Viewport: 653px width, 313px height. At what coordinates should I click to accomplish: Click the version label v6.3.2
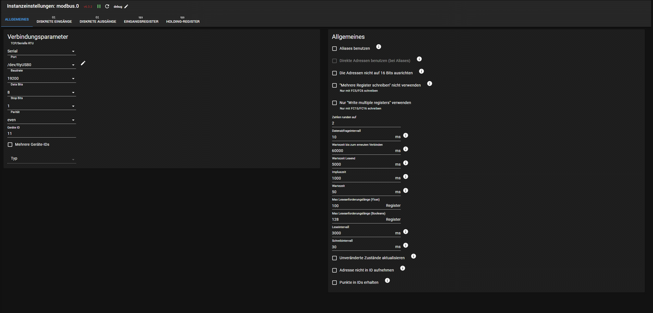pos(88,7)
